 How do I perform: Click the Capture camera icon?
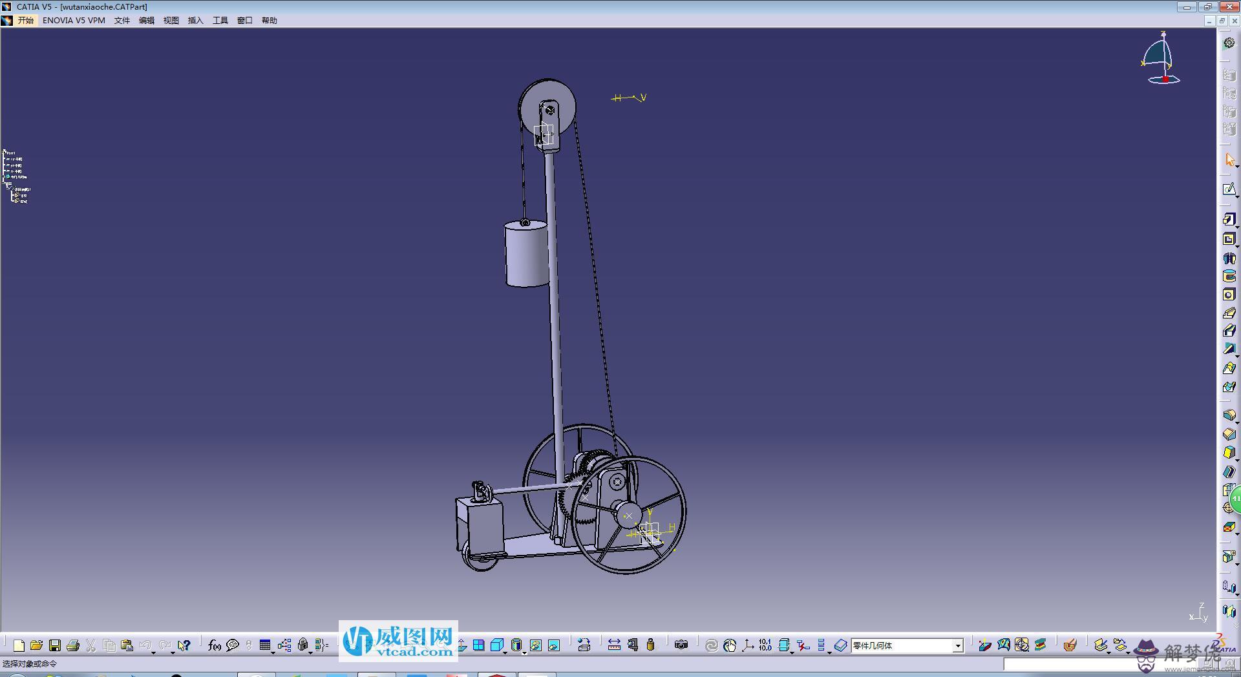(681, 645)
